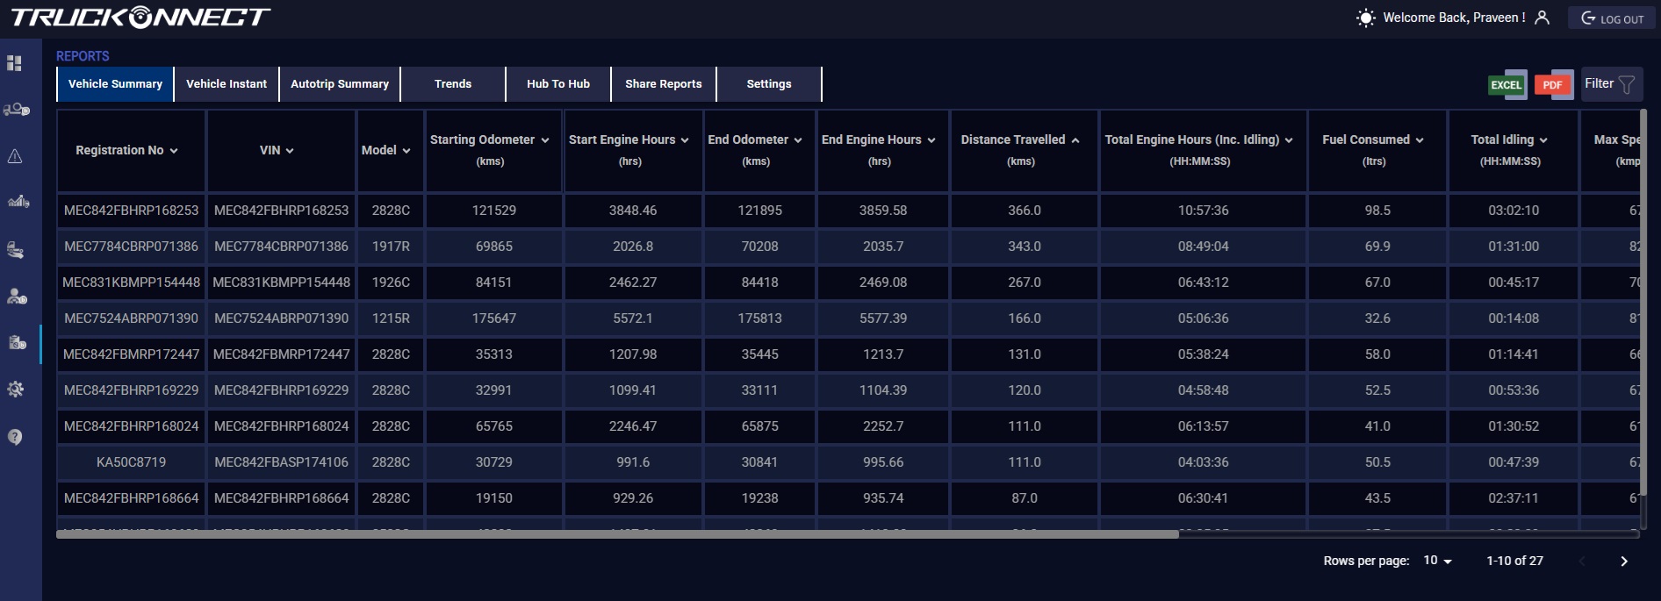Switch to the Autotrip Summary tab
This screenshot has height=601, width=1661.
pos(340,84)
